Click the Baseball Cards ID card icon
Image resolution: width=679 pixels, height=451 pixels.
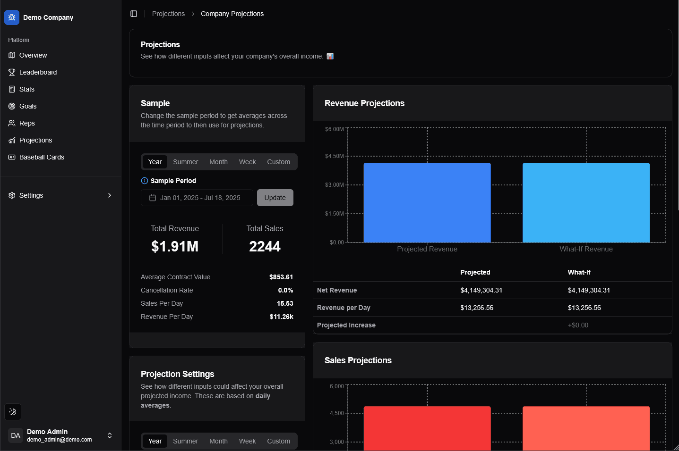pos(12,157)
